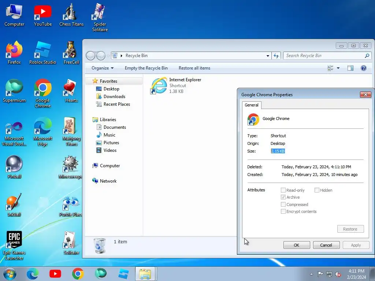Image resolution: width=375 pixels, height=281 pixels.
Task: Select the Microsoft Edge desktop shortcut
Action: (42, 132)
